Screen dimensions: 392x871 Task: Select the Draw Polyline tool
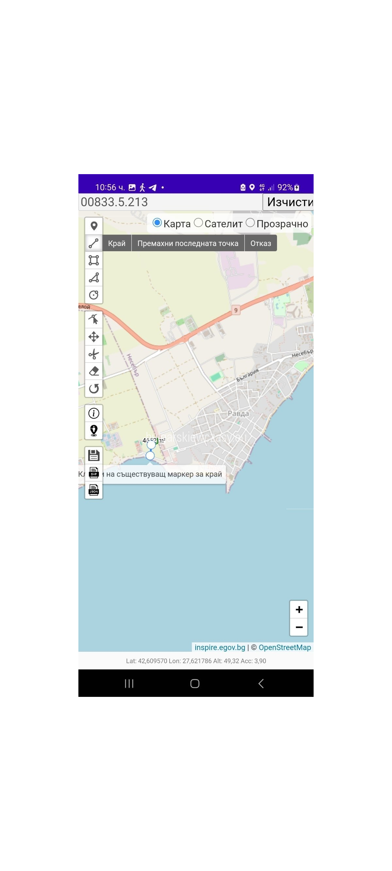tap(94, 243)
